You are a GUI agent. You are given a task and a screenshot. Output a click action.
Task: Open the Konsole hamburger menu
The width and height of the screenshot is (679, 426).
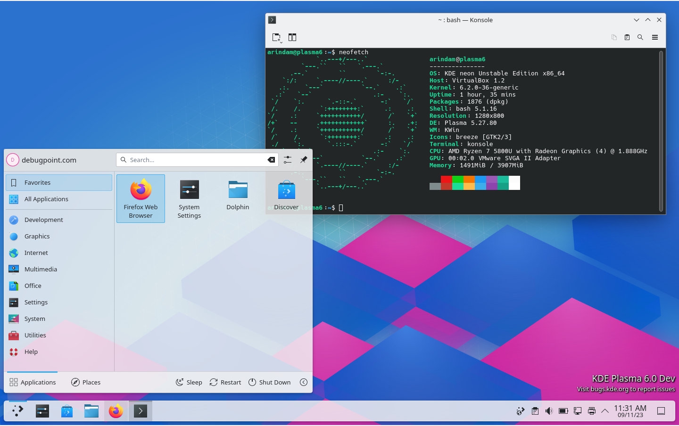tap(655, 37)
